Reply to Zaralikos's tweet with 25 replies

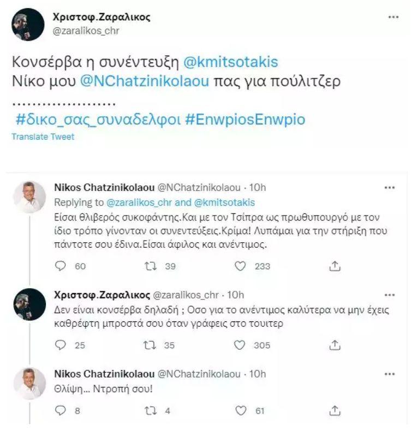[61, 345]
